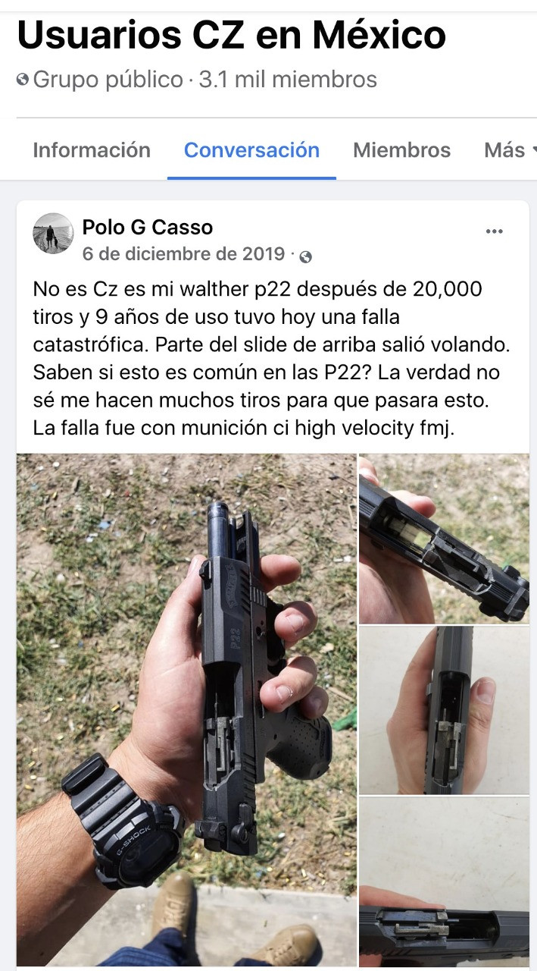Open Polo G Casso's profile avatar
This screenshot has height=971, width=537.
(x=53, y=233)
